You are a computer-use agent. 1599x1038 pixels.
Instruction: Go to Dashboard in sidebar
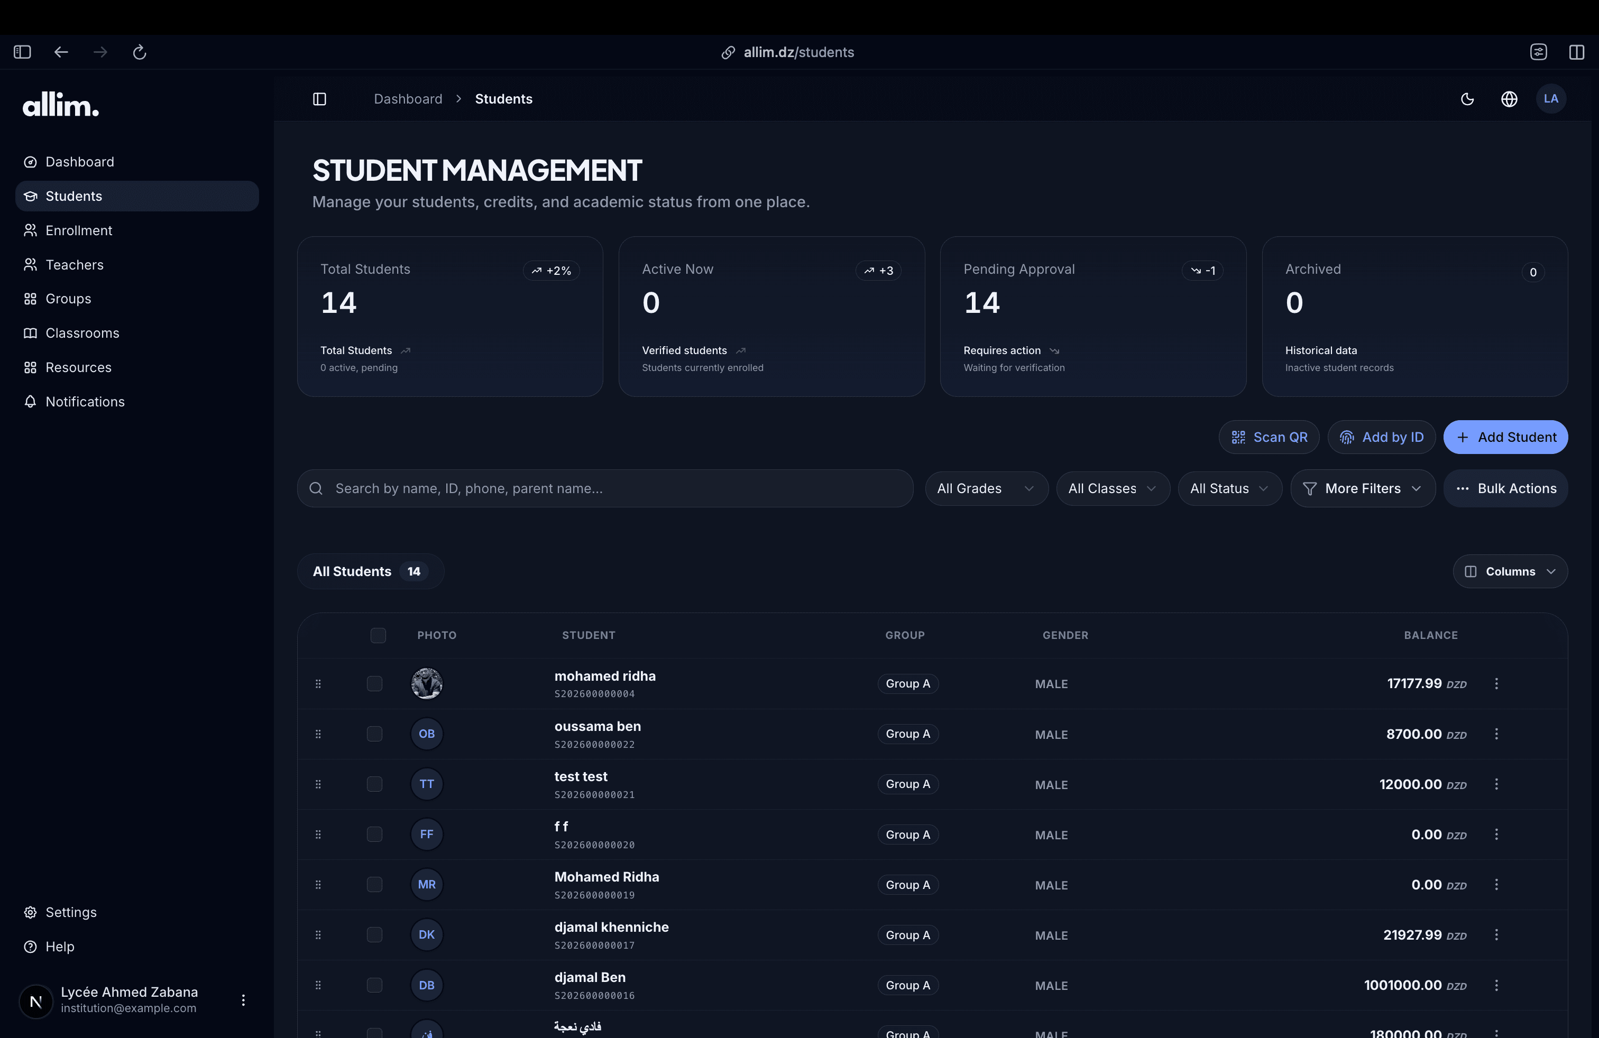tap(136, 162)
